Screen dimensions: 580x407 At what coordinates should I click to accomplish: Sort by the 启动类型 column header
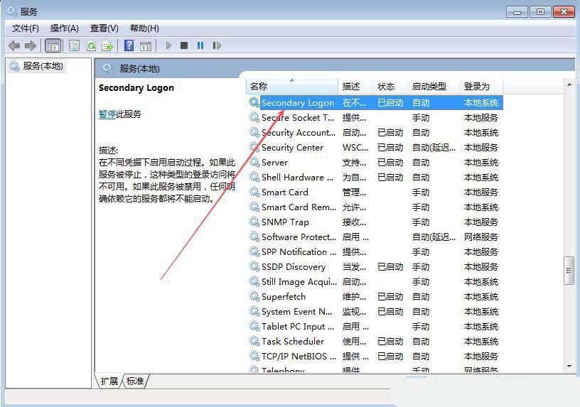[x=433, y=86]
